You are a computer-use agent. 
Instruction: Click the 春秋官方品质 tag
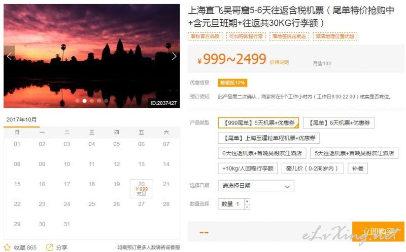click(205, 36)
